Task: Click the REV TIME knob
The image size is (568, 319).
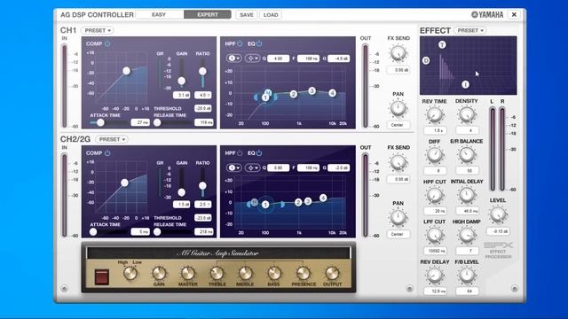Action: 434,115
